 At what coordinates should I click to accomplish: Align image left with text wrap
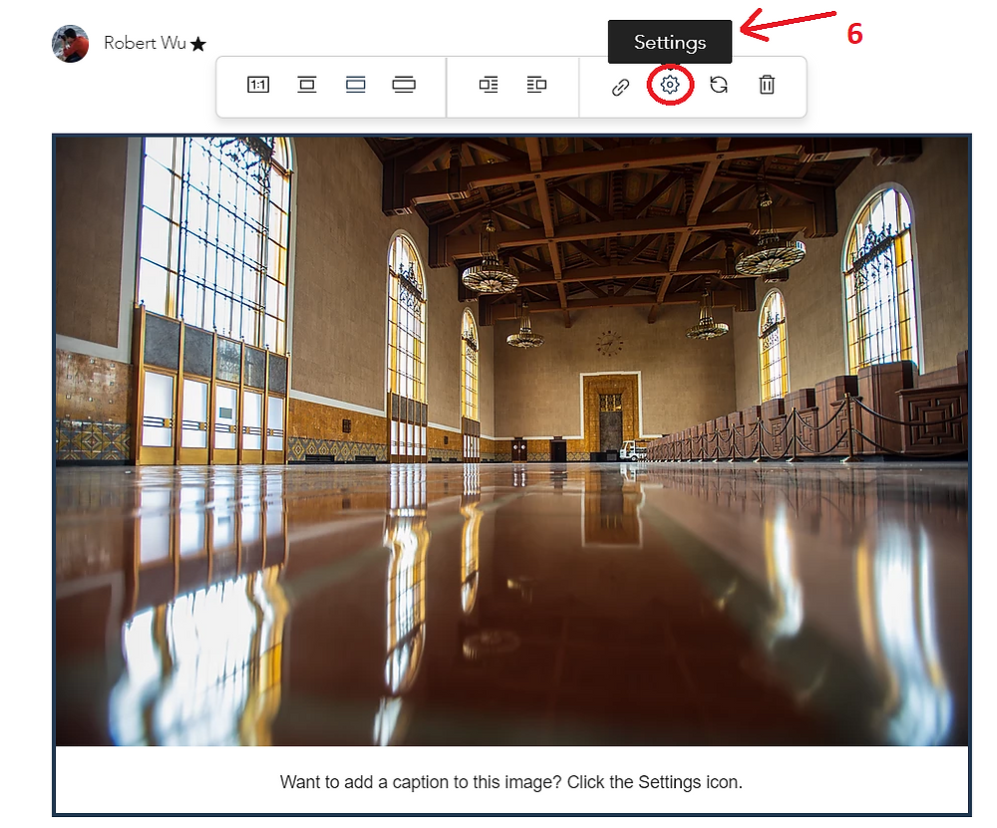489,85
